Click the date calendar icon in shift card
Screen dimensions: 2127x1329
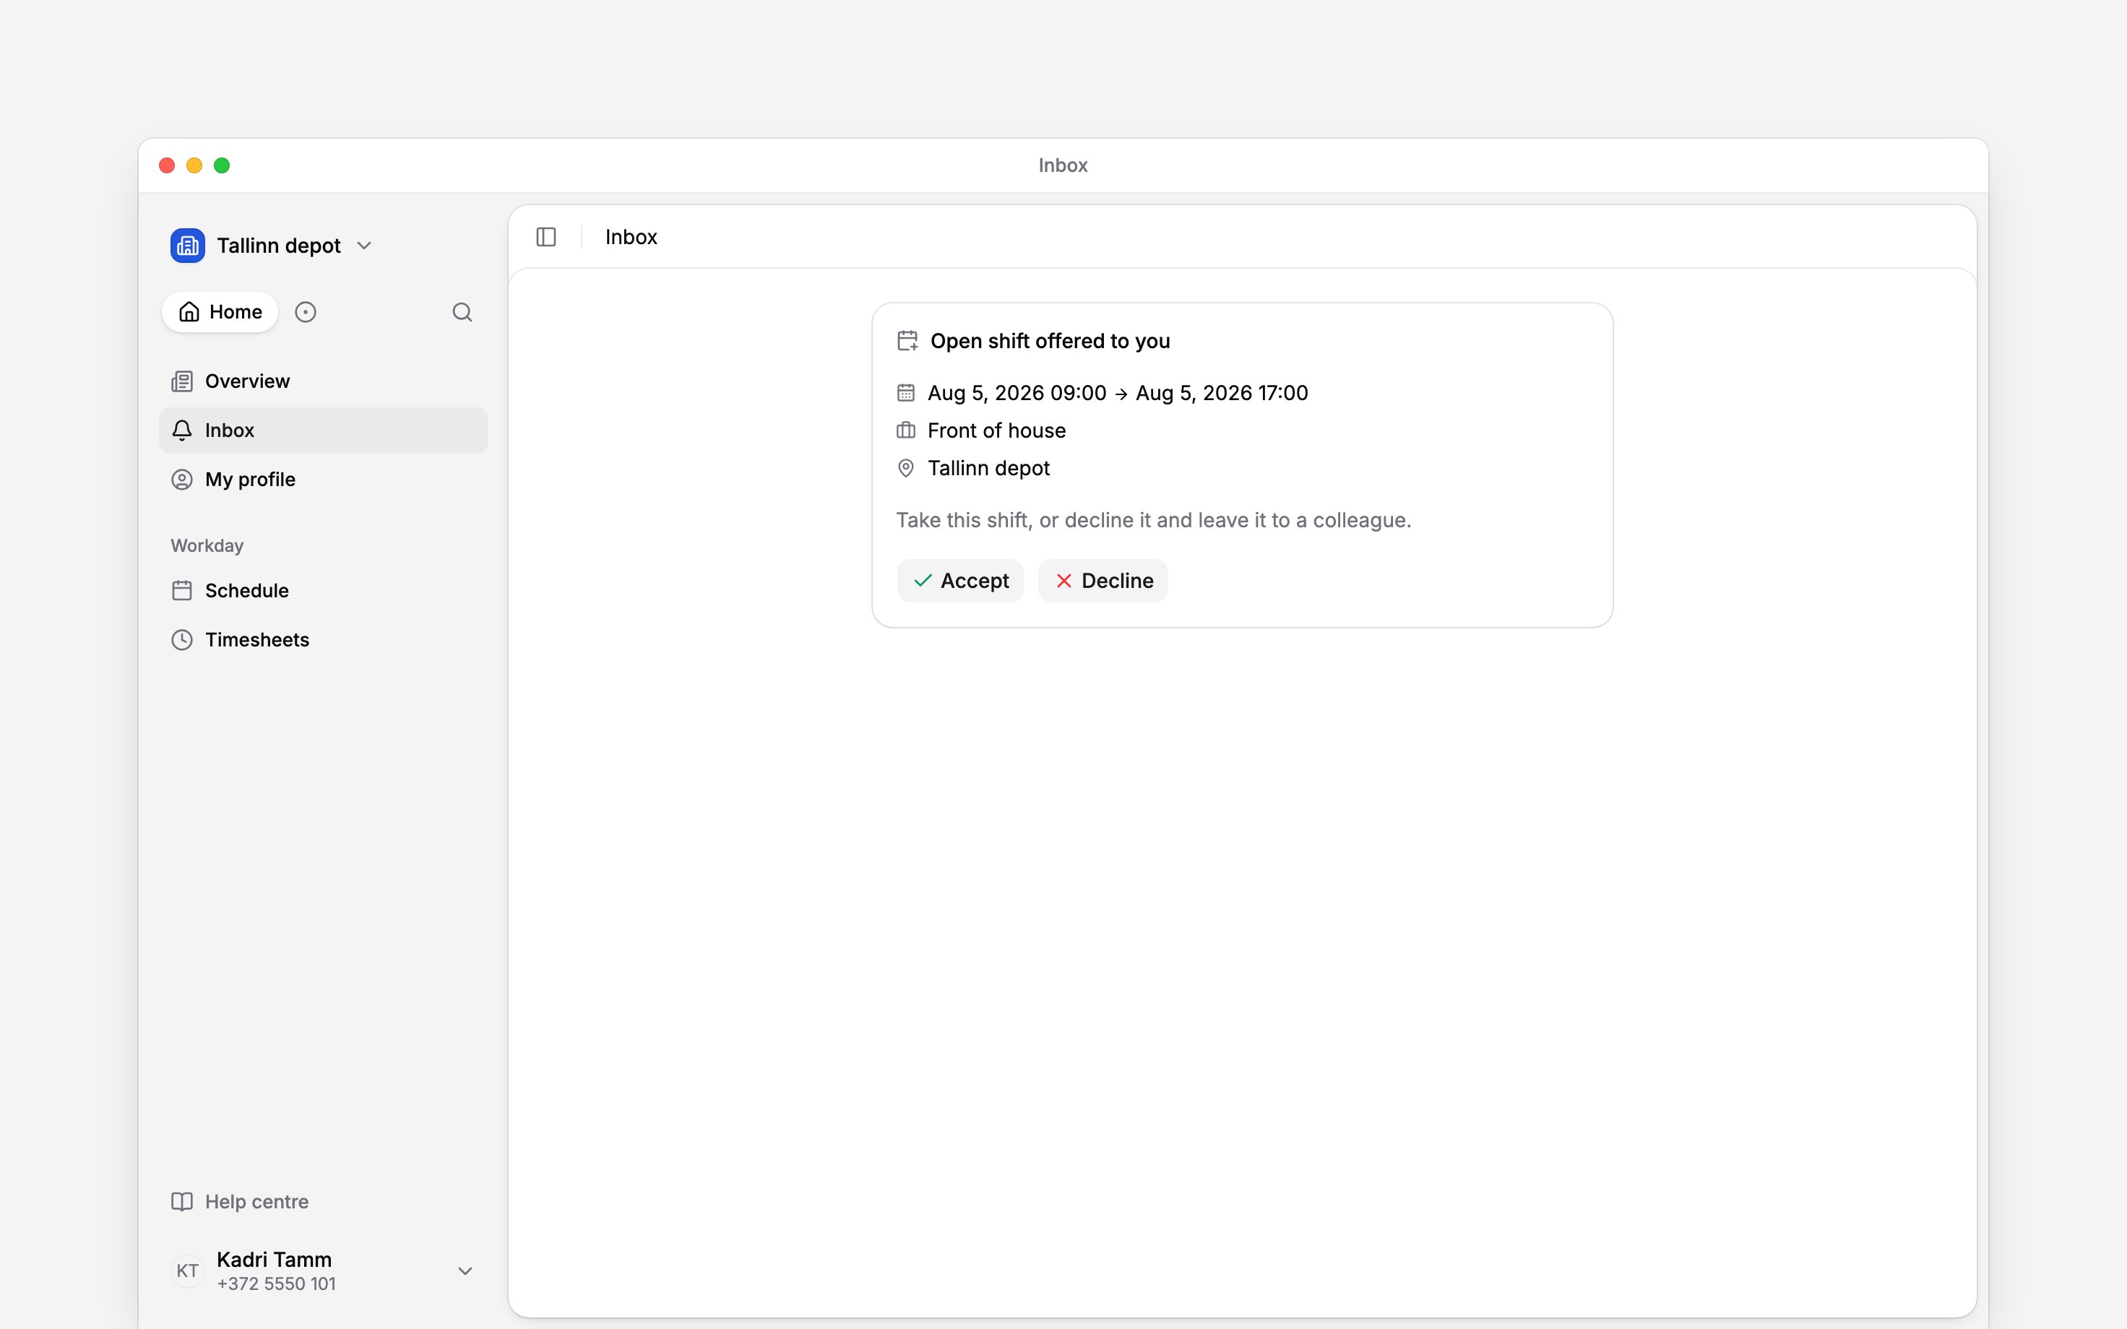(906, 393)
